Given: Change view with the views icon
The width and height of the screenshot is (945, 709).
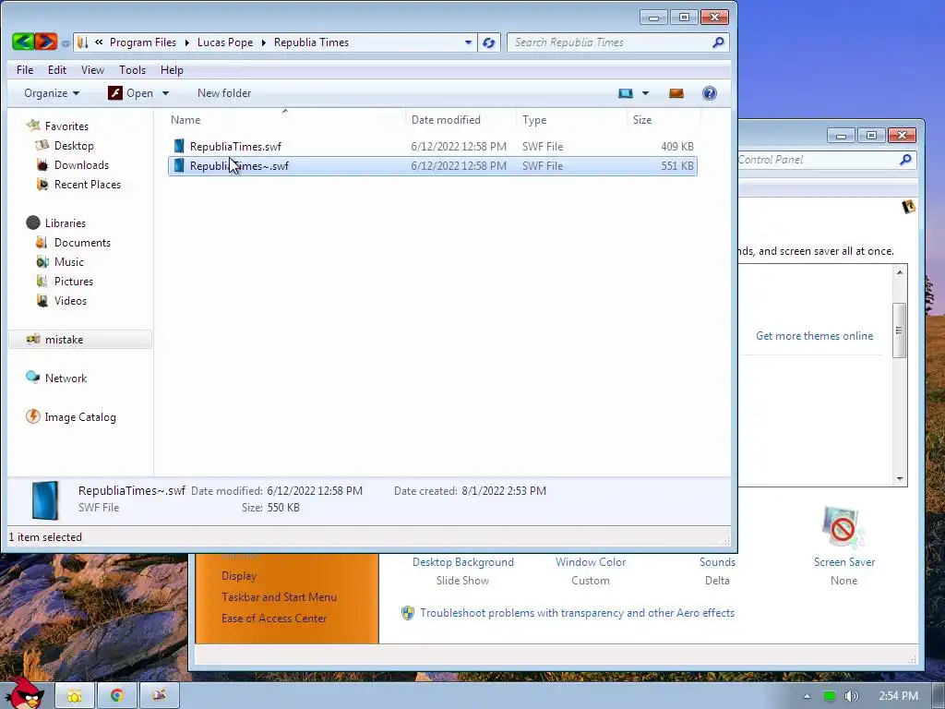Looking at the screenshot, I should 626,93.
